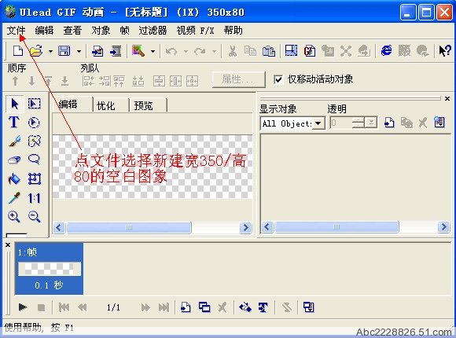This screenshot has width=456, height=338.
Task: Select the Pick arrow tool
Action: (14, 104)
